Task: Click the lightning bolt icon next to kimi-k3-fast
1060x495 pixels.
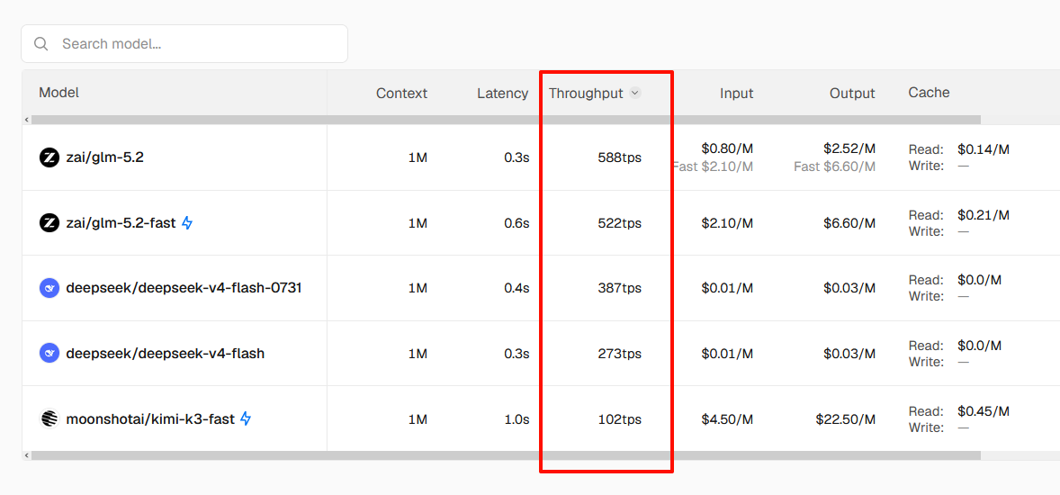Action: 246,418
